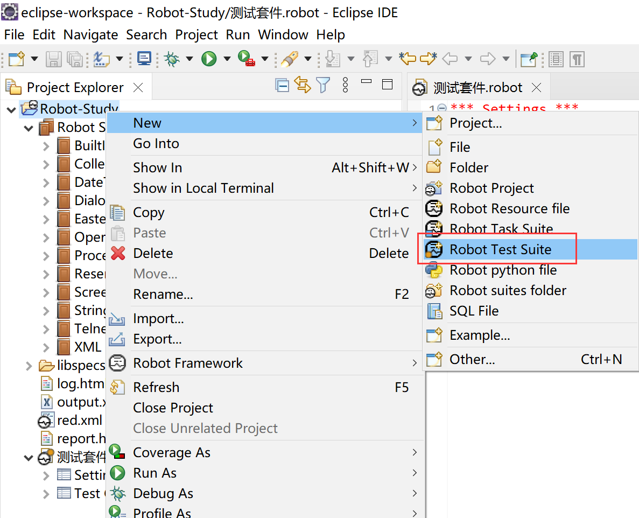Viewport: 639px width, 518px height.
Task: Choose Robot Task Suite from submenu
Action: (530, 229)
